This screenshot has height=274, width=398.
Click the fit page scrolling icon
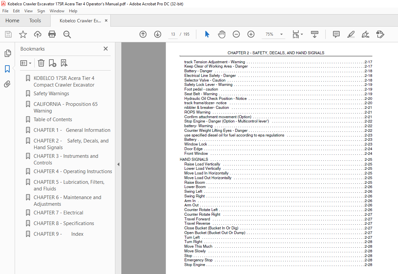tap(296, 34)
